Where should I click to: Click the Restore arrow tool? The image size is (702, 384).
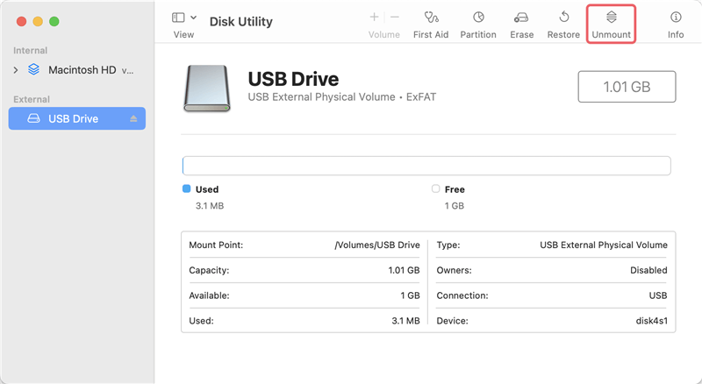(x=563, y=18)
